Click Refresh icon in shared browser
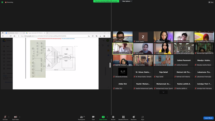This screenshot has height=121, width=215. [10, 36]
